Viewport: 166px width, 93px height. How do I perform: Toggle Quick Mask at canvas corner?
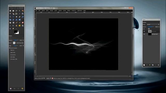35,76
